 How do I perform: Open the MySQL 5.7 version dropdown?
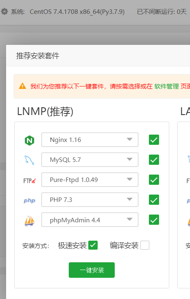(90, 160)
